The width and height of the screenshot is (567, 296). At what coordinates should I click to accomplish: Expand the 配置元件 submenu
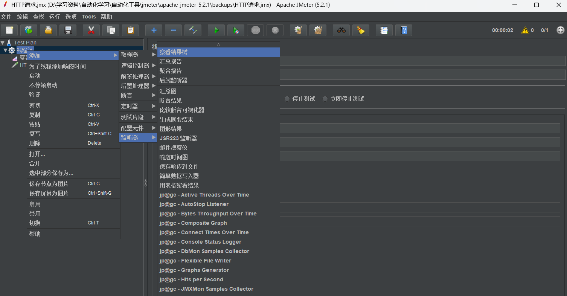click(x=138, y=128)
